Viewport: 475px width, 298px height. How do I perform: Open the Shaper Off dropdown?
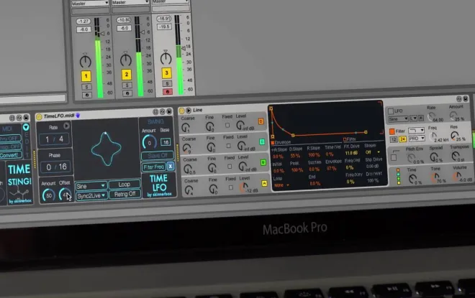pyautogui.click(x=373, y=152)
